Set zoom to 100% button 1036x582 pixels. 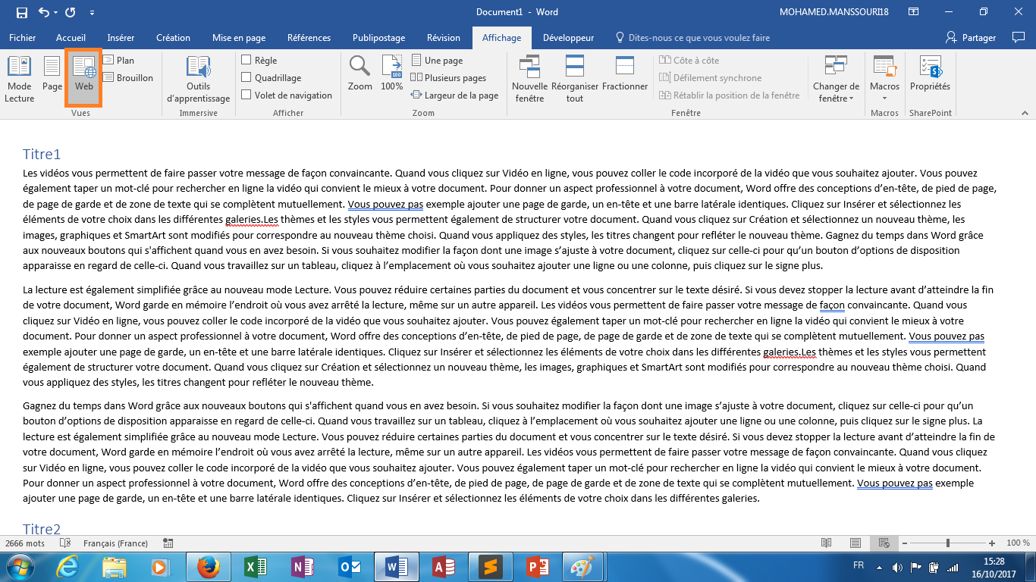(x=391, y=74)
